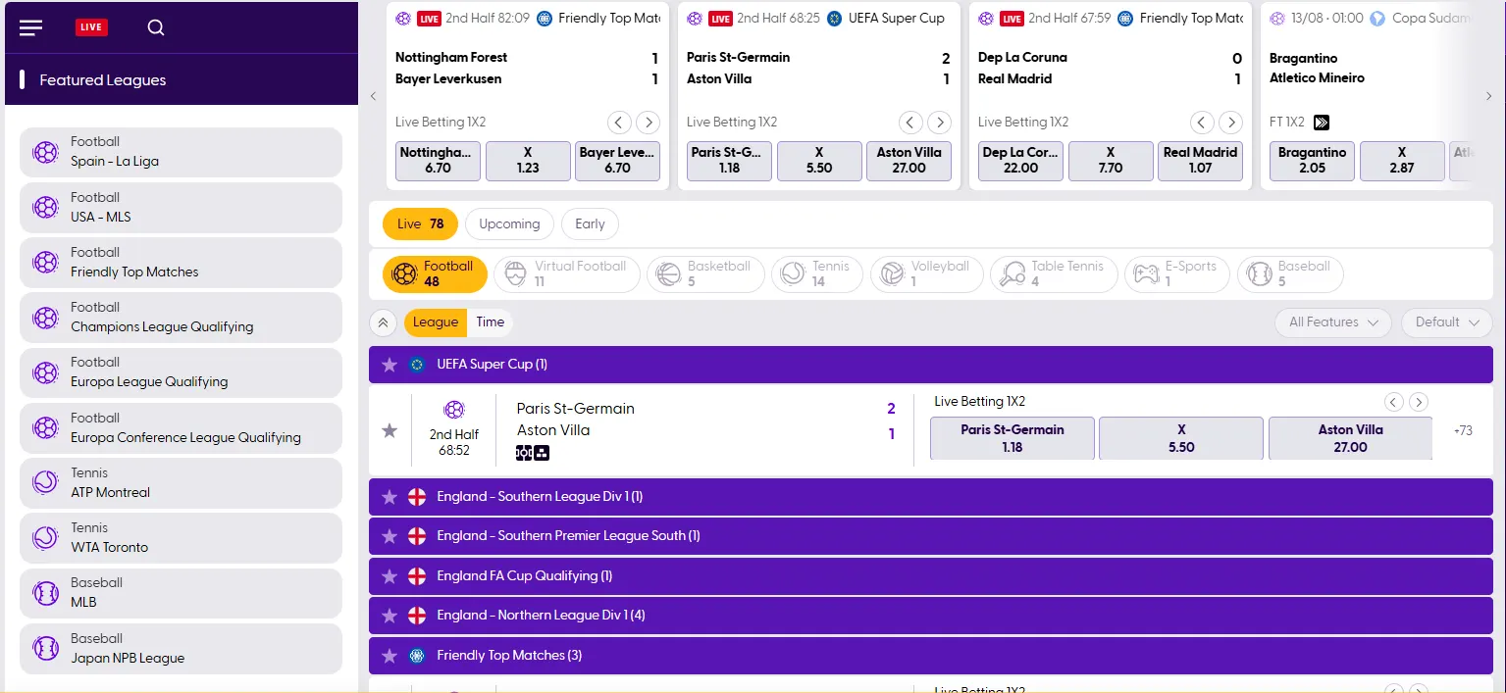This screenshot has height=693, width=1506.
Task: Bet Dep La Coruna at 22.00
Action: (x=1020, y=161)
